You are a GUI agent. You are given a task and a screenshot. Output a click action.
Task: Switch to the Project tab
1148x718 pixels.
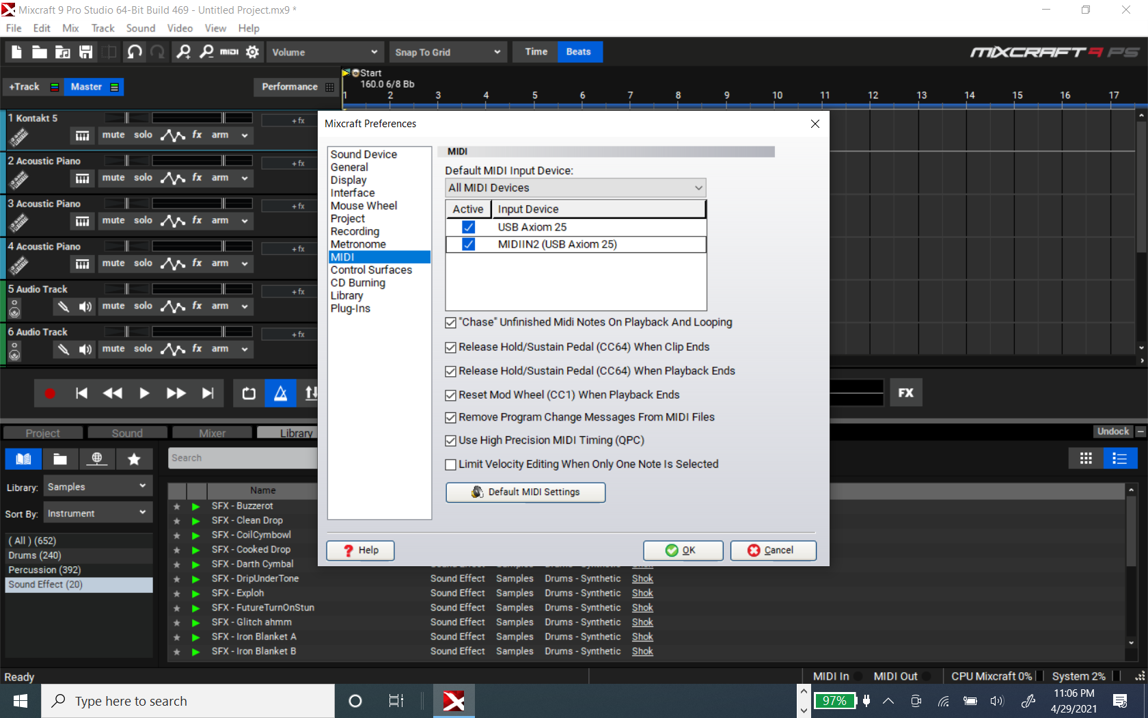coord(43,433)
